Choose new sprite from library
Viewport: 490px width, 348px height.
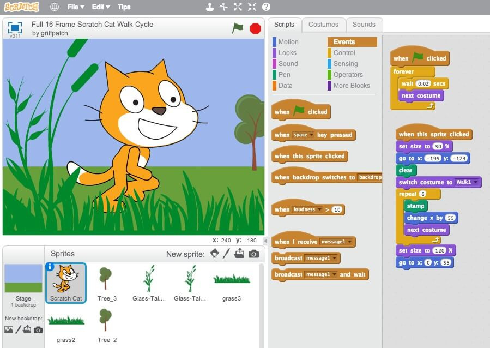click(214, 254)
